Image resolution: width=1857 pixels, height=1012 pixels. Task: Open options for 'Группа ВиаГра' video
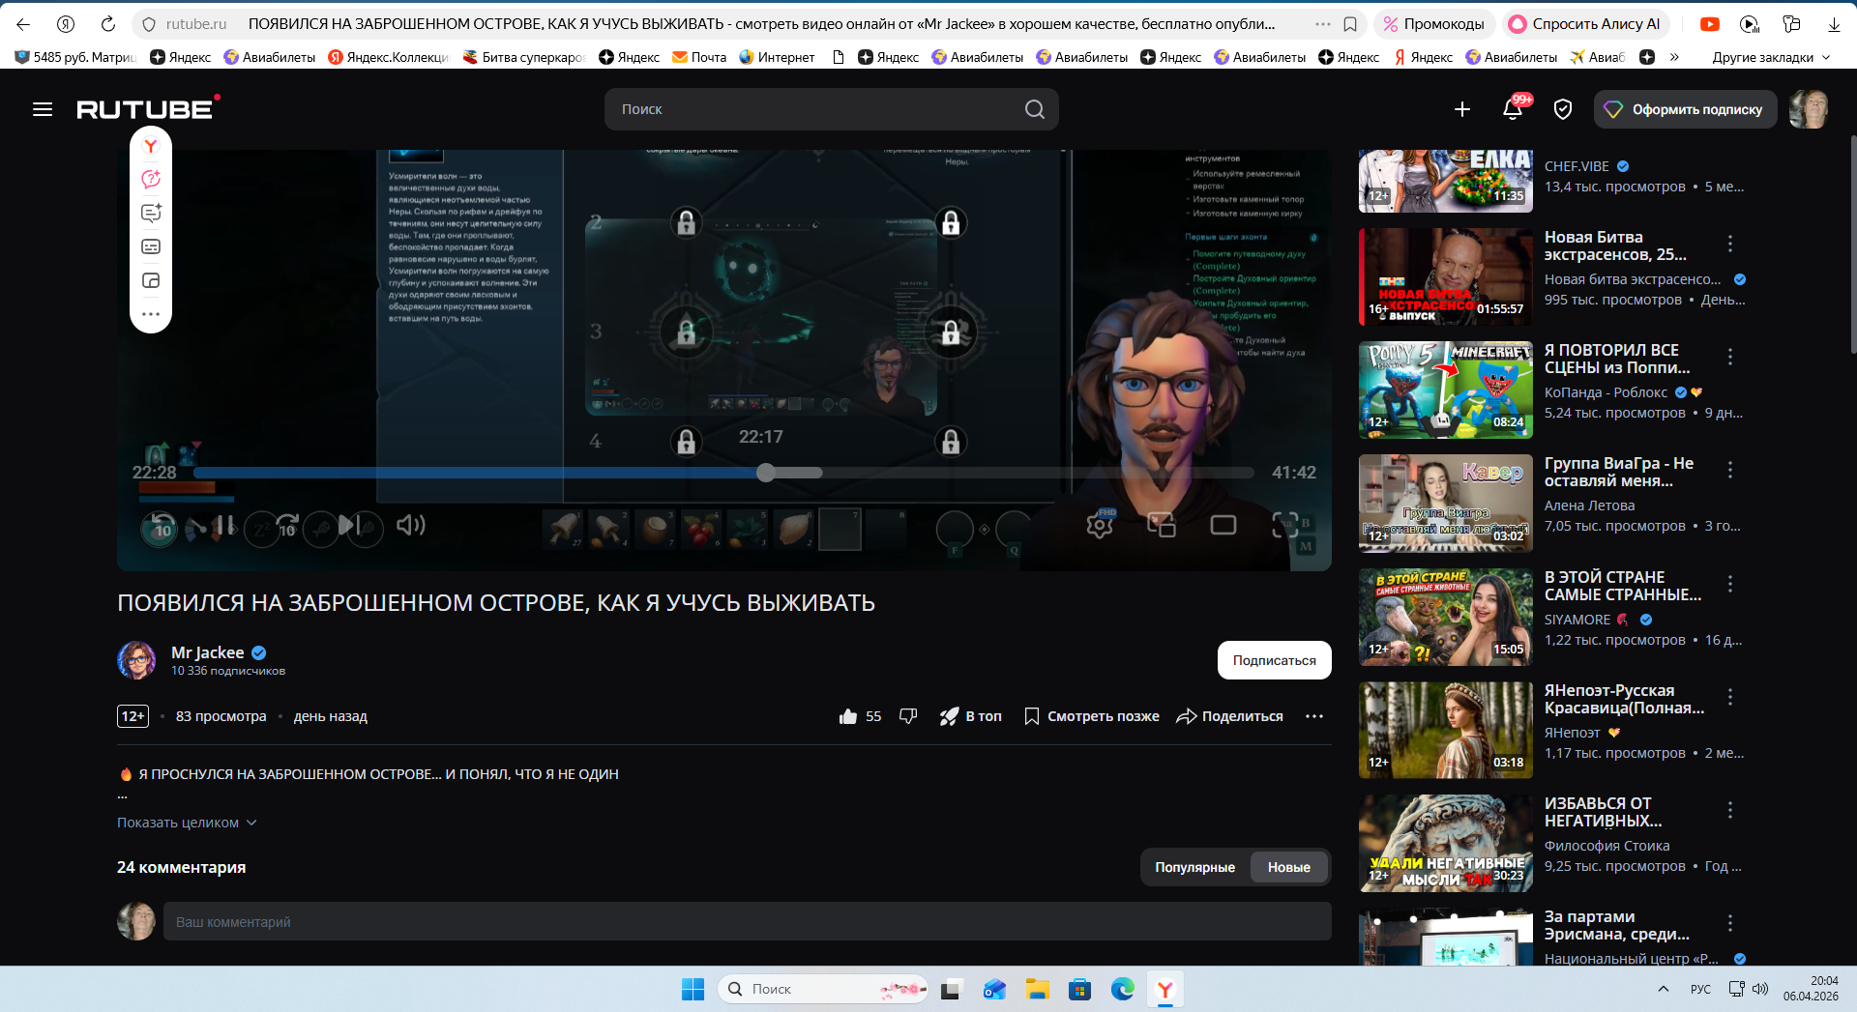pyautogui.click(x=1730, y=470)
